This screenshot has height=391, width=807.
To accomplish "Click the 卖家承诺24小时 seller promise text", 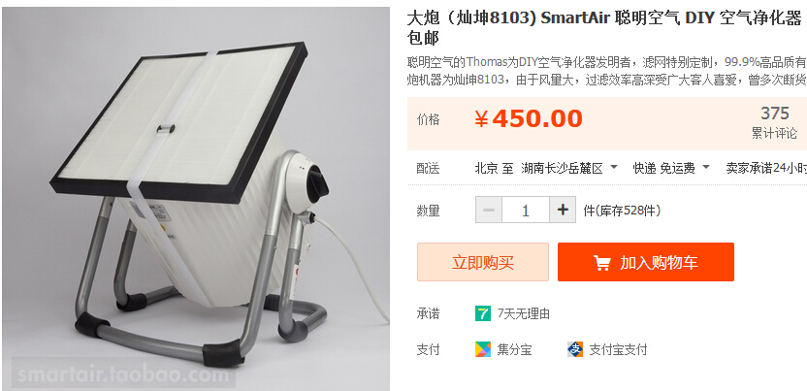I will [766, 168].
